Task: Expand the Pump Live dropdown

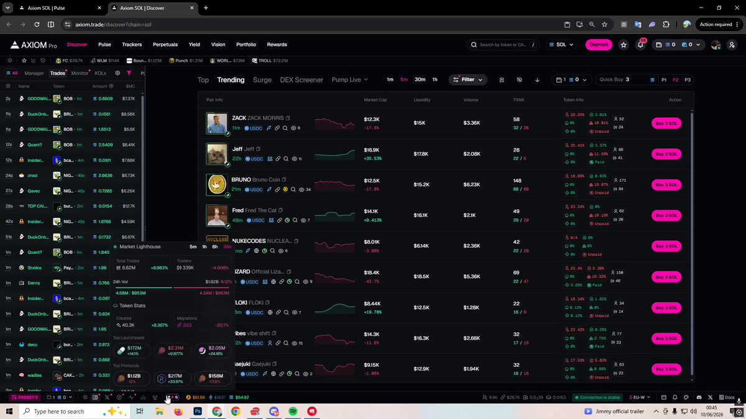Action: [349, 79]
